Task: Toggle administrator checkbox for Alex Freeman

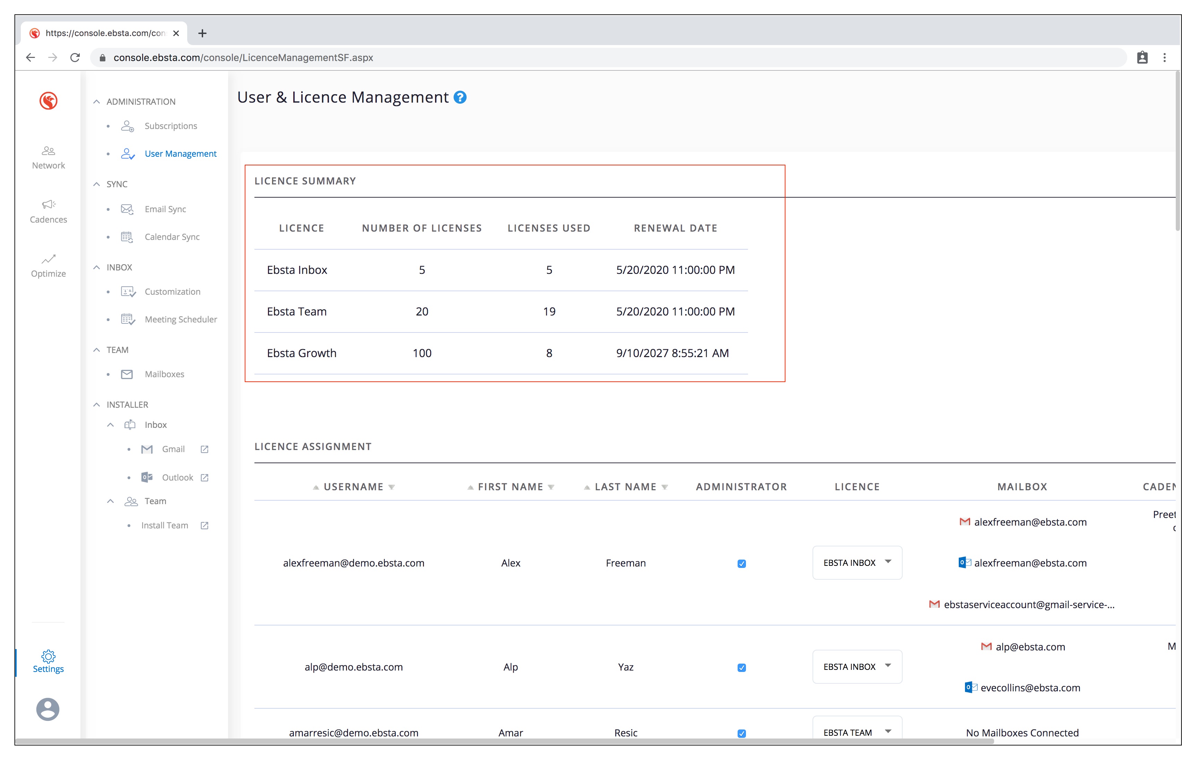Action: pyautogui.click(x=741, y=563)
